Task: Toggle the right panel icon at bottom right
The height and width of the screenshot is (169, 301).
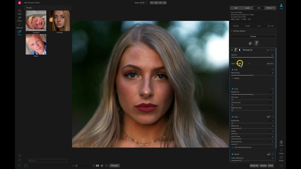Action: [x=281, y=166]
